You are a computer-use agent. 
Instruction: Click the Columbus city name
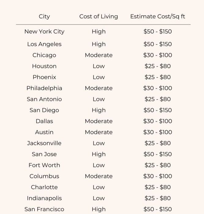[44, 176]
